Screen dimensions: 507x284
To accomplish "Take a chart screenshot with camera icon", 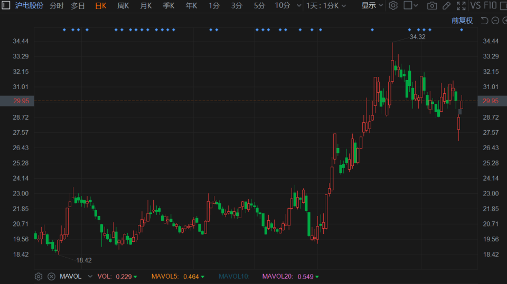I will (432, 6).
